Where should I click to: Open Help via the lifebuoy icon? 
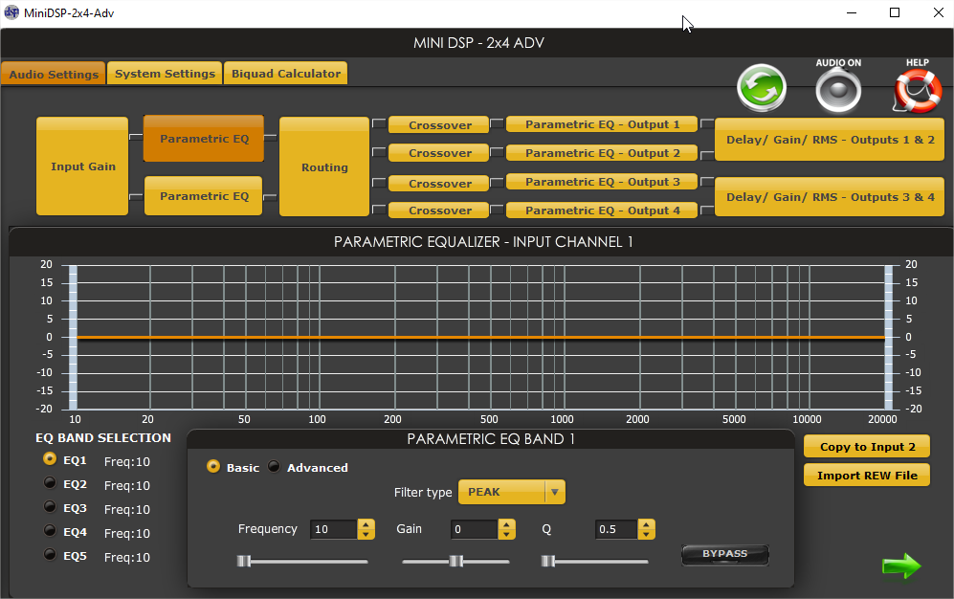coord(918,91)
